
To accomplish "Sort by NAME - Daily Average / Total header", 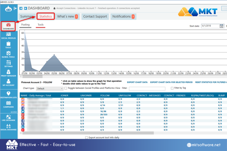I will pyautogui.click(x=36, y=96).
